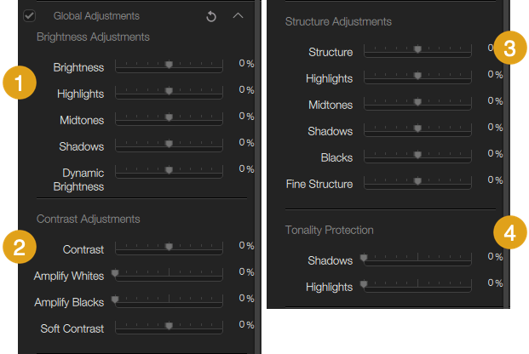529x354 pixels.
Task: Click the Contrast slider handle
Action: coord(169,247)
